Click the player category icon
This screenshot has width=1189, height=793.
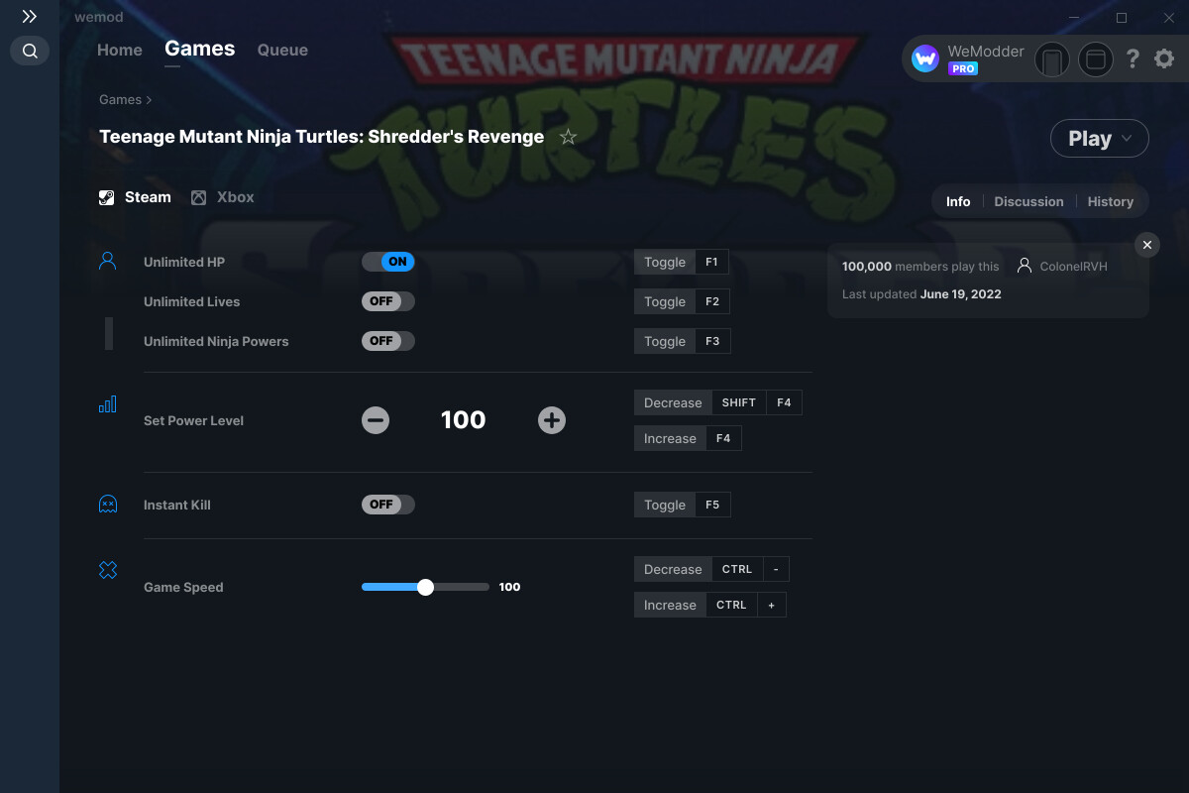(x=108, y=261)
